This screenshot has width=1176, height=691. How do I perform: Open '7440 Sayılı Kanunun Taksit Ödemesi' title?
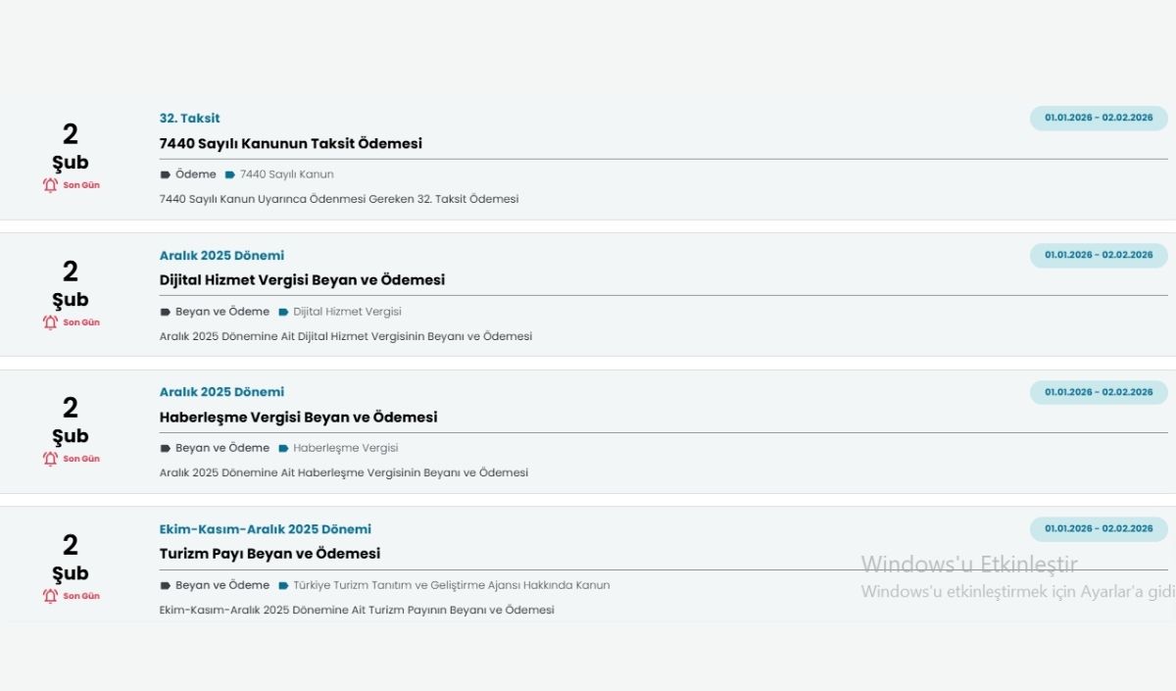[290, 143]
